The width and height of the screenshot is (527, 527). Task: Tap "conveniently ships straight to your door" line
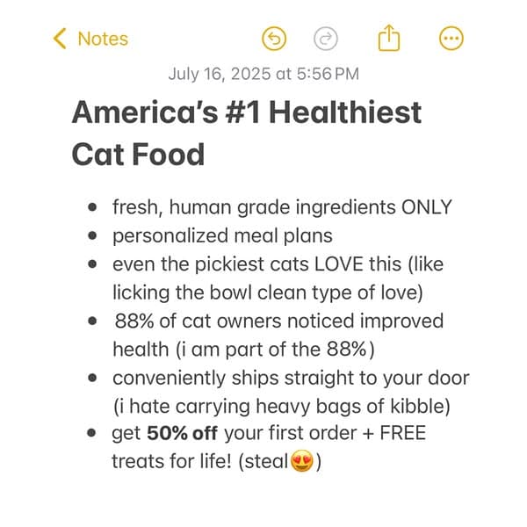pos(291,378)
